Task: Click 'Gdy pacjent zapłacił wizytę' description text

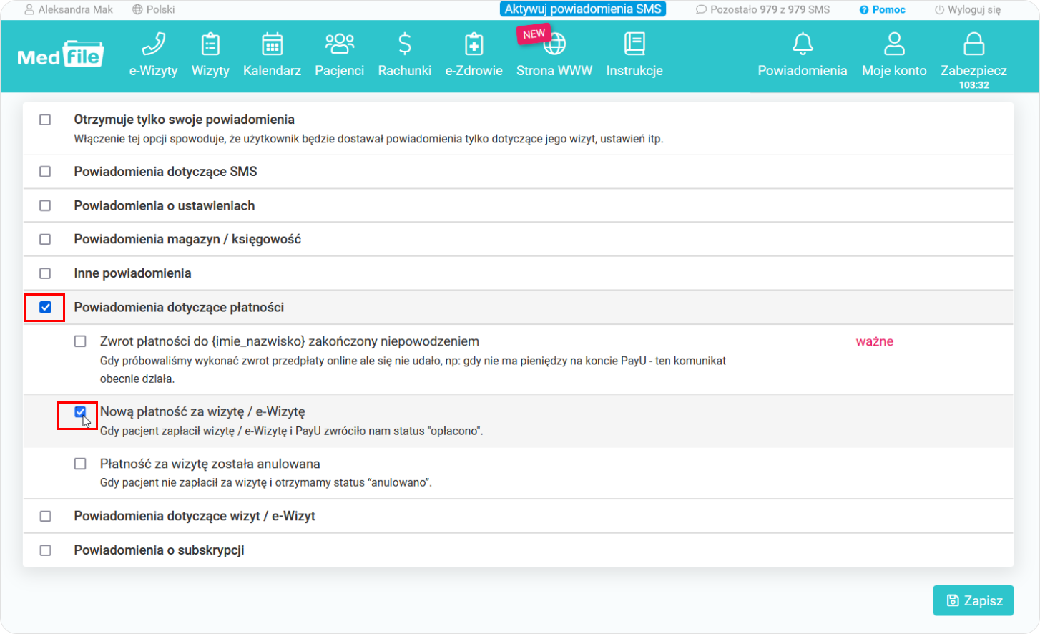Action: 291,431
